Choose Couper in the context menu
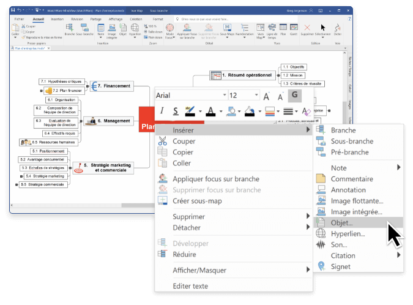Screen dimensions: 413x305 click(234, 141)
